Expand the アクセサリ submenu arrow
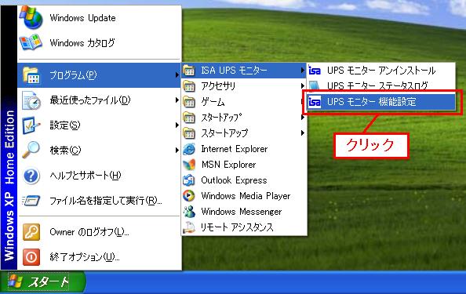 tap(303, 86)
